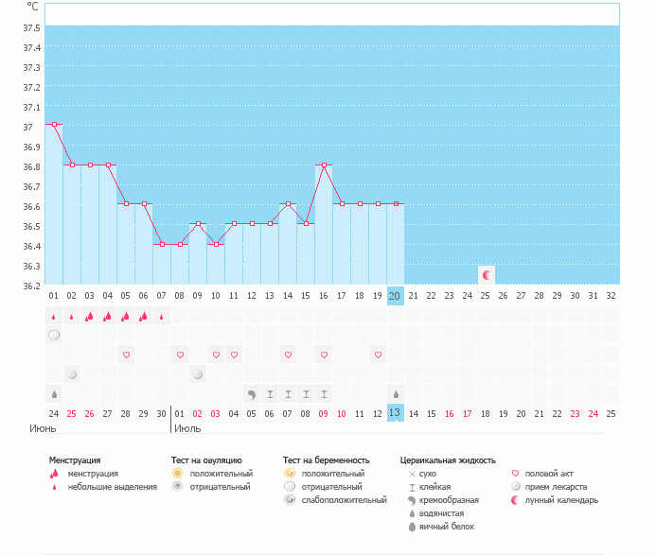Viewport: 656px width, 555px height.
Task: Click the egg white fluid legend icon
Action: 412,526
